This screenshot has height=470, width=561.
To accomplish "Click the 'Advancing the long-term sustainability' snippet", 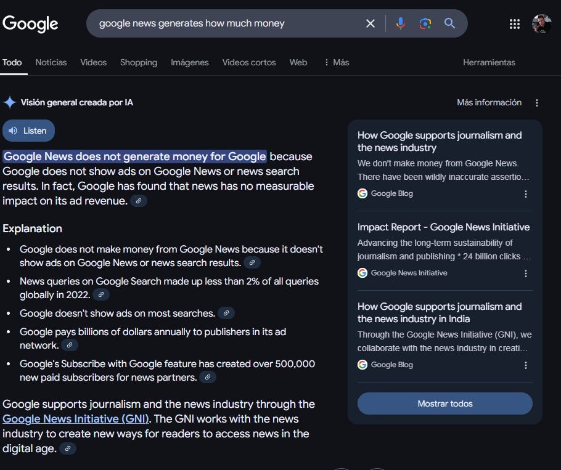I will click(444, 249).
